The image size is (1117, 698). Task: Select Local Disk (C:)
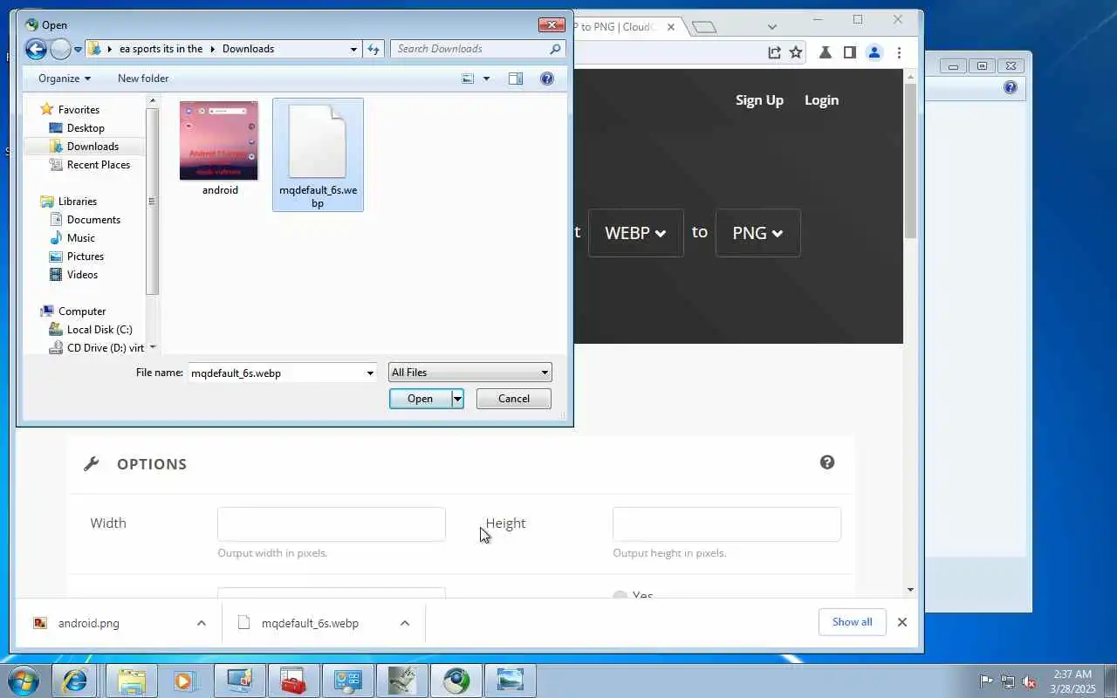(x=99, y=330)
